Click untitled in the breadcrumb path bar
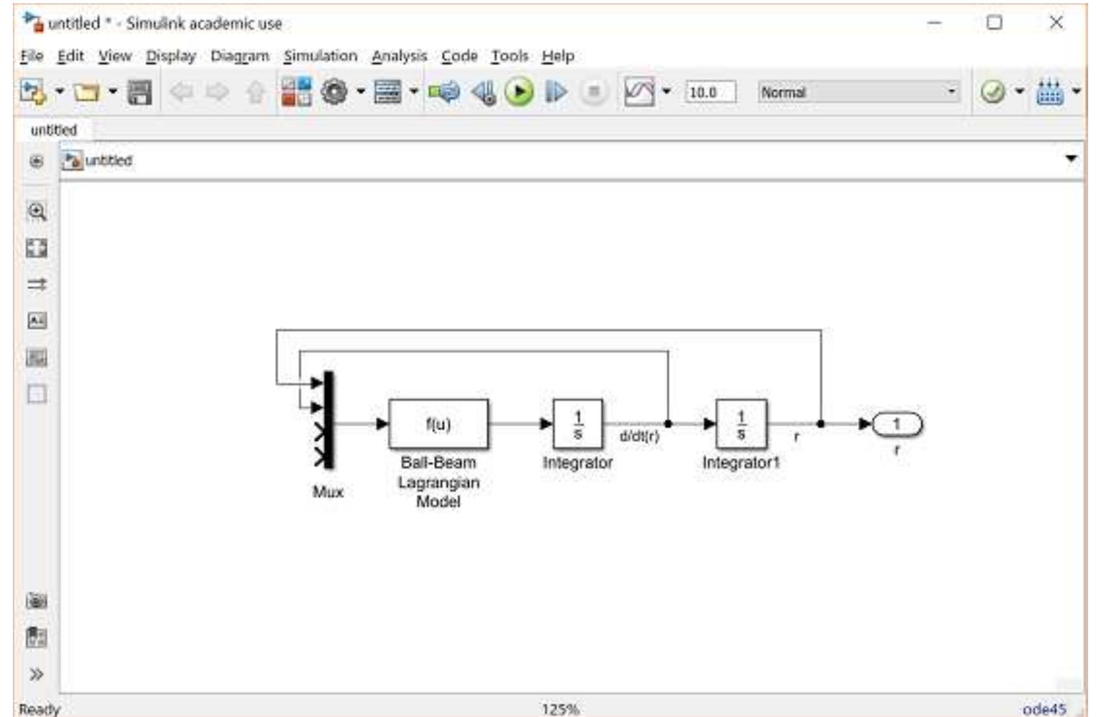Screen dimensions: 1105x717 [109, 160]
